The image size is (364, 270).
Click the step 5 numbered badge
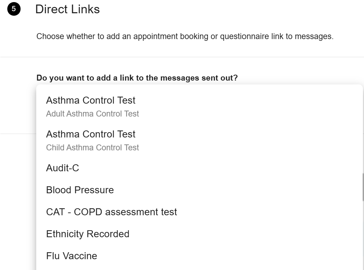13,8
